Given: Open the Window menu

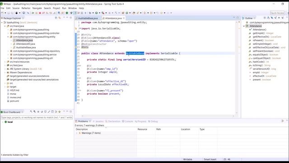Looking at the screenshot, I should [72, 8].
